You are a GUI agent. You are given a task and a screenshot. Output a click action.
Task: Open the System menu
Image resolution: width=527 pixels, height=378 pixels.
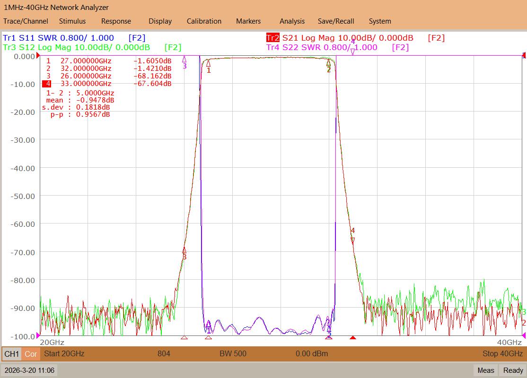(x=380, y=21)
